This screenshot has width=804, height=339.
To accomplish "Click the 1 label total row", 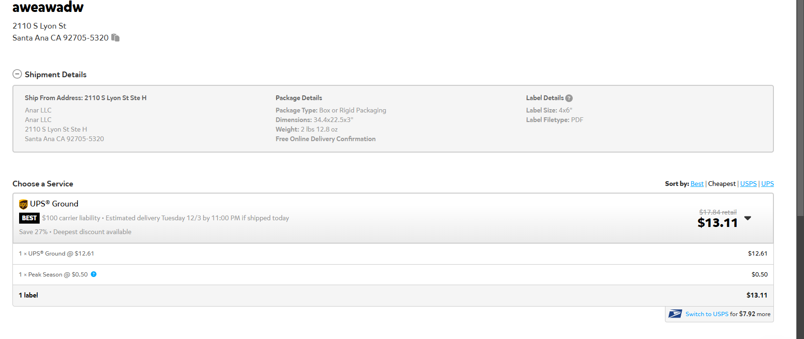I will click(x=393, y=296).
